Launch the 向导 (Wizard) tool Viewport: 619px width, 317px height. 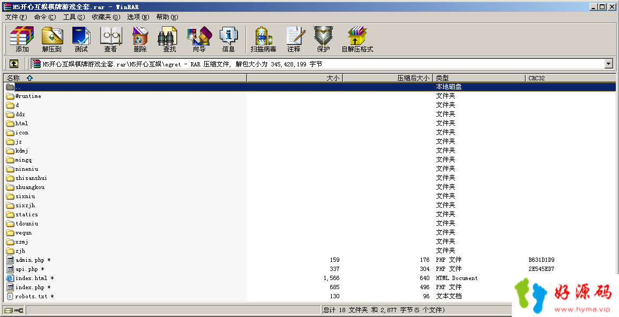(x=199, y=39)
